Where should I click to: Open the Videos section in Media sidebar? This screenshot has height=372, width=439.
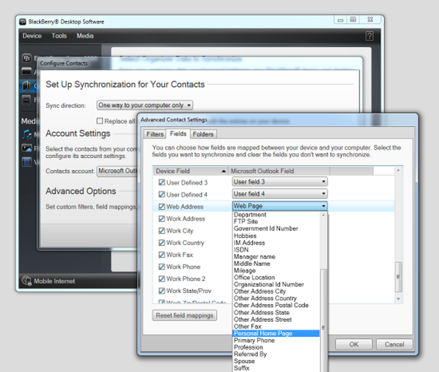(x=27, y=162)
